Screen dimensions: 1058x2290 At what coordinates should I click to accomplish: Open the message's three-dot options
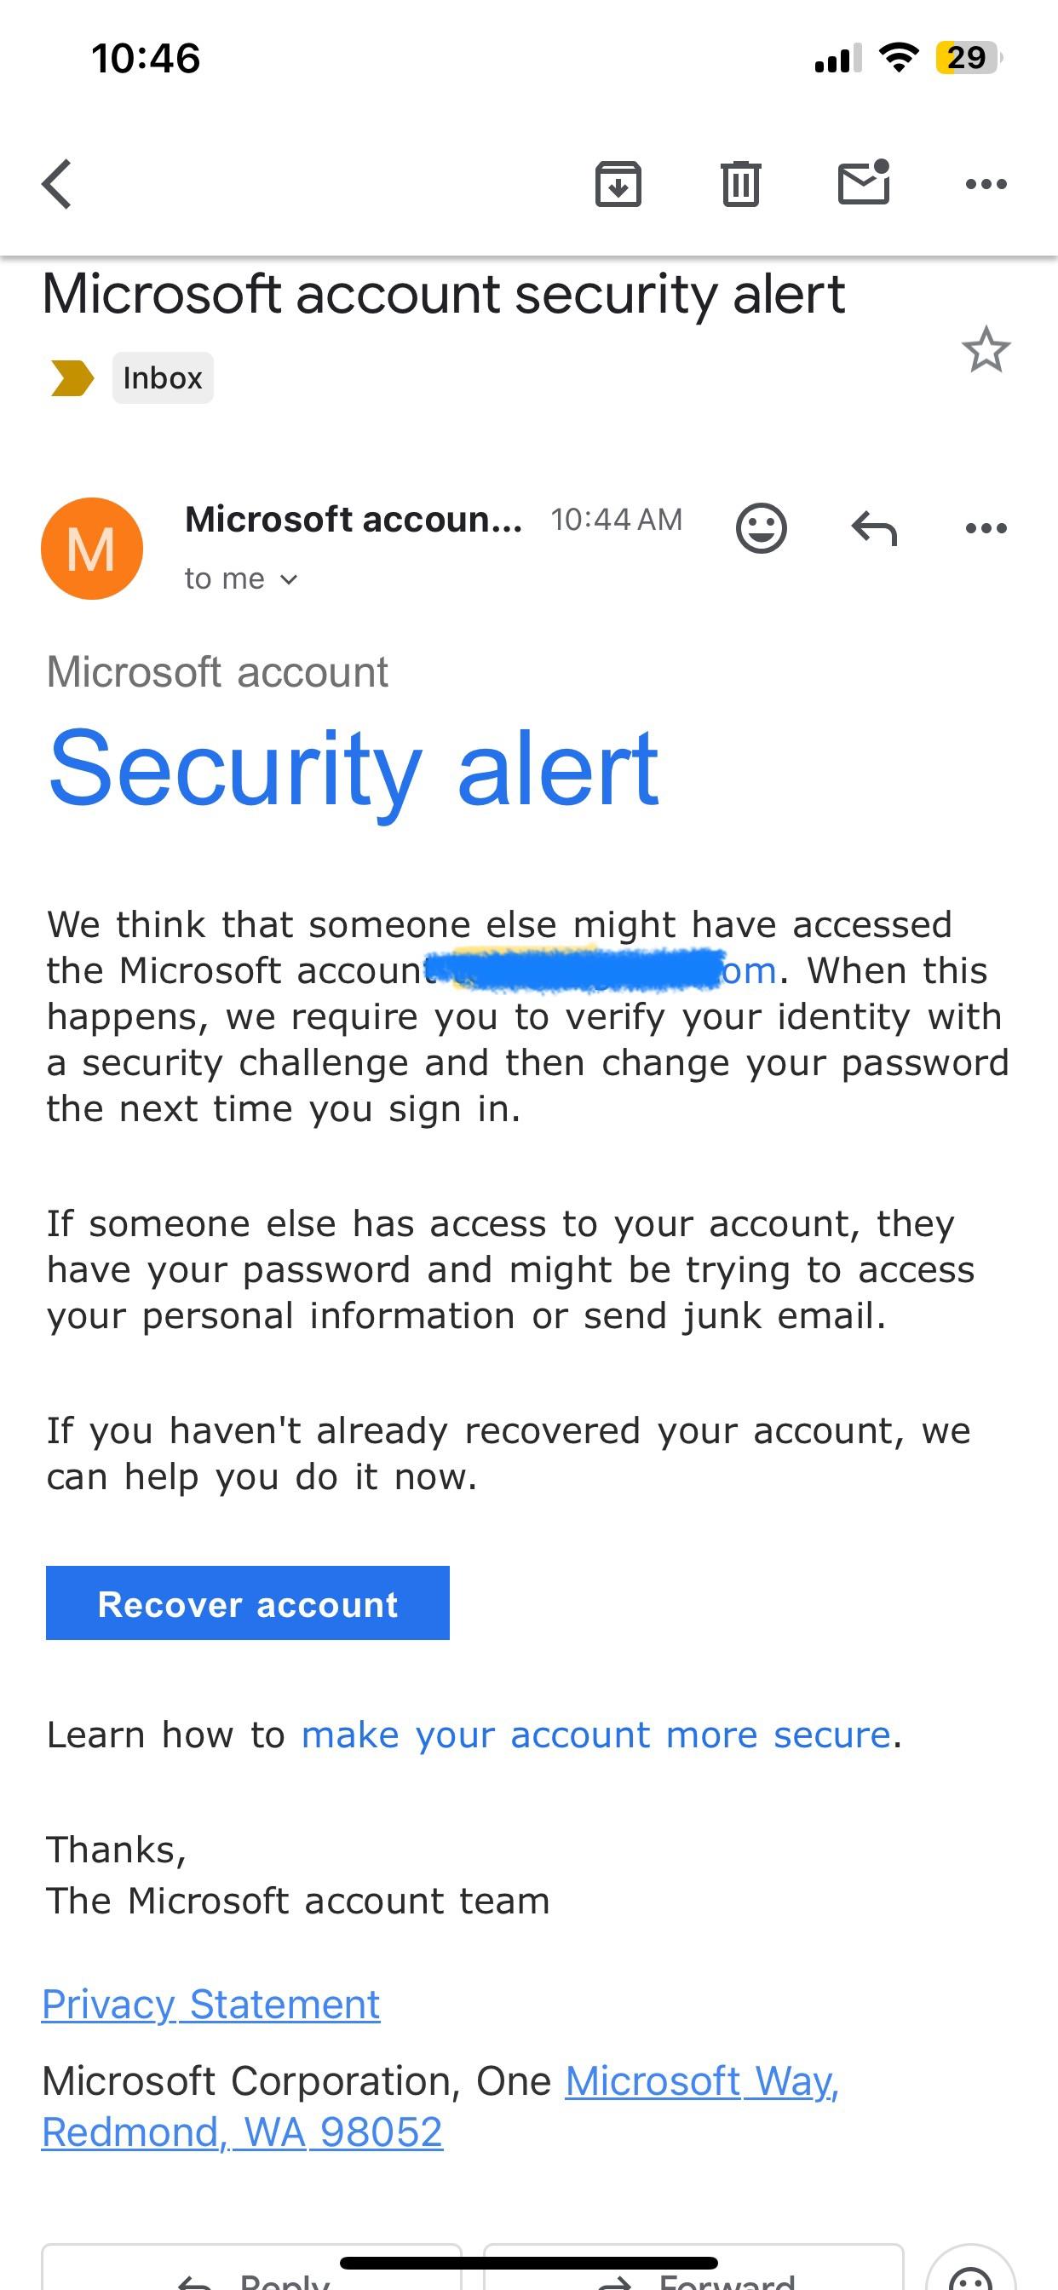point(987,528)
